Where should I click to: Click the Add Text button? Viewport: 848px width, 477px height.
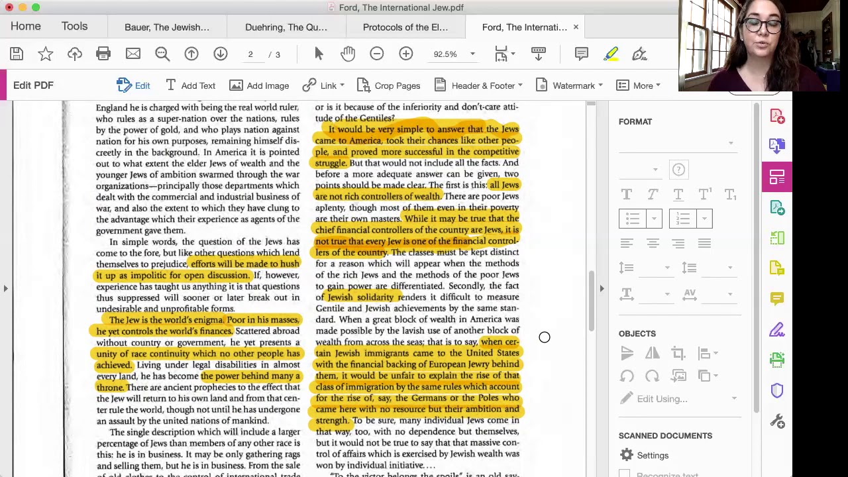click(x=190, y=85)
